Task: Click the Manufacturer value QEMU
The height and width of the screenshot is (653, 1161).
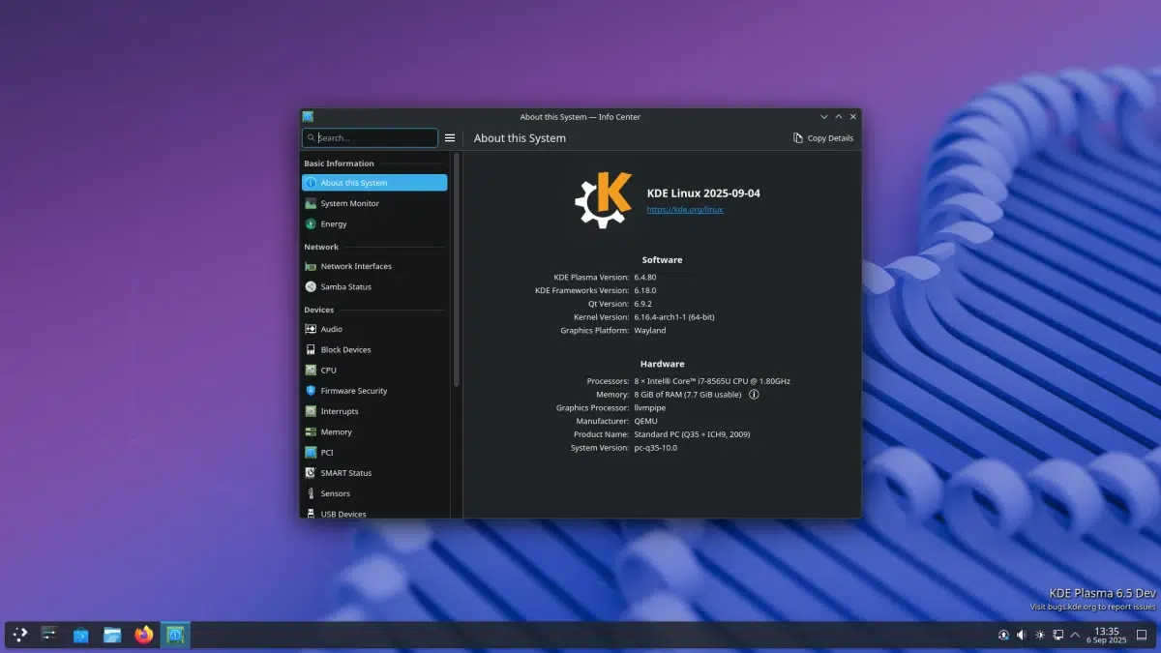Action: [646, 421]
